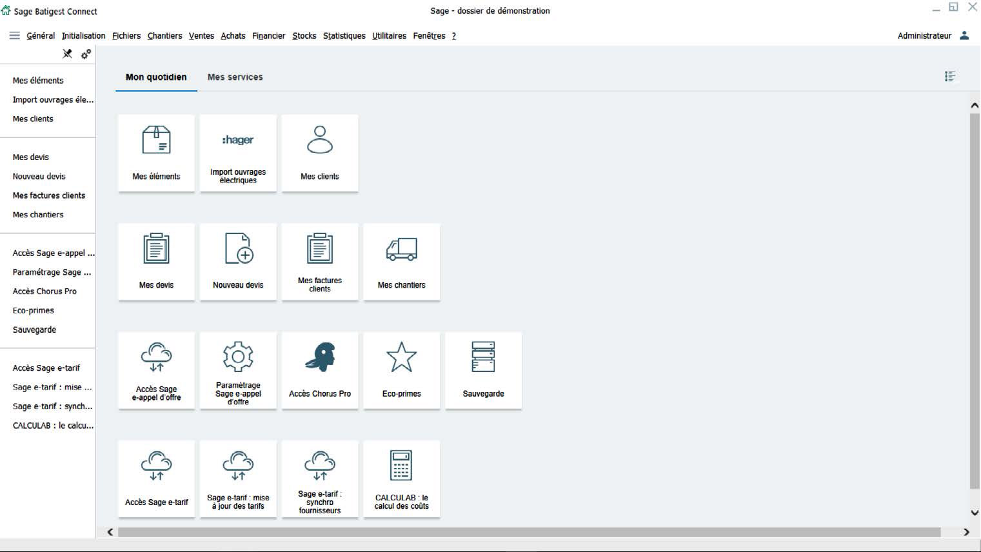Open the Accès Sage e-tarif cloud tile

coord(156,478)
